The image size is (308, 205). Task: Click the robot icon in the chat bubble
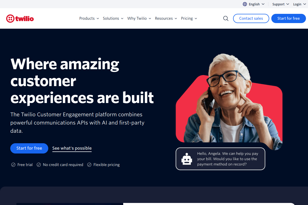186,159
